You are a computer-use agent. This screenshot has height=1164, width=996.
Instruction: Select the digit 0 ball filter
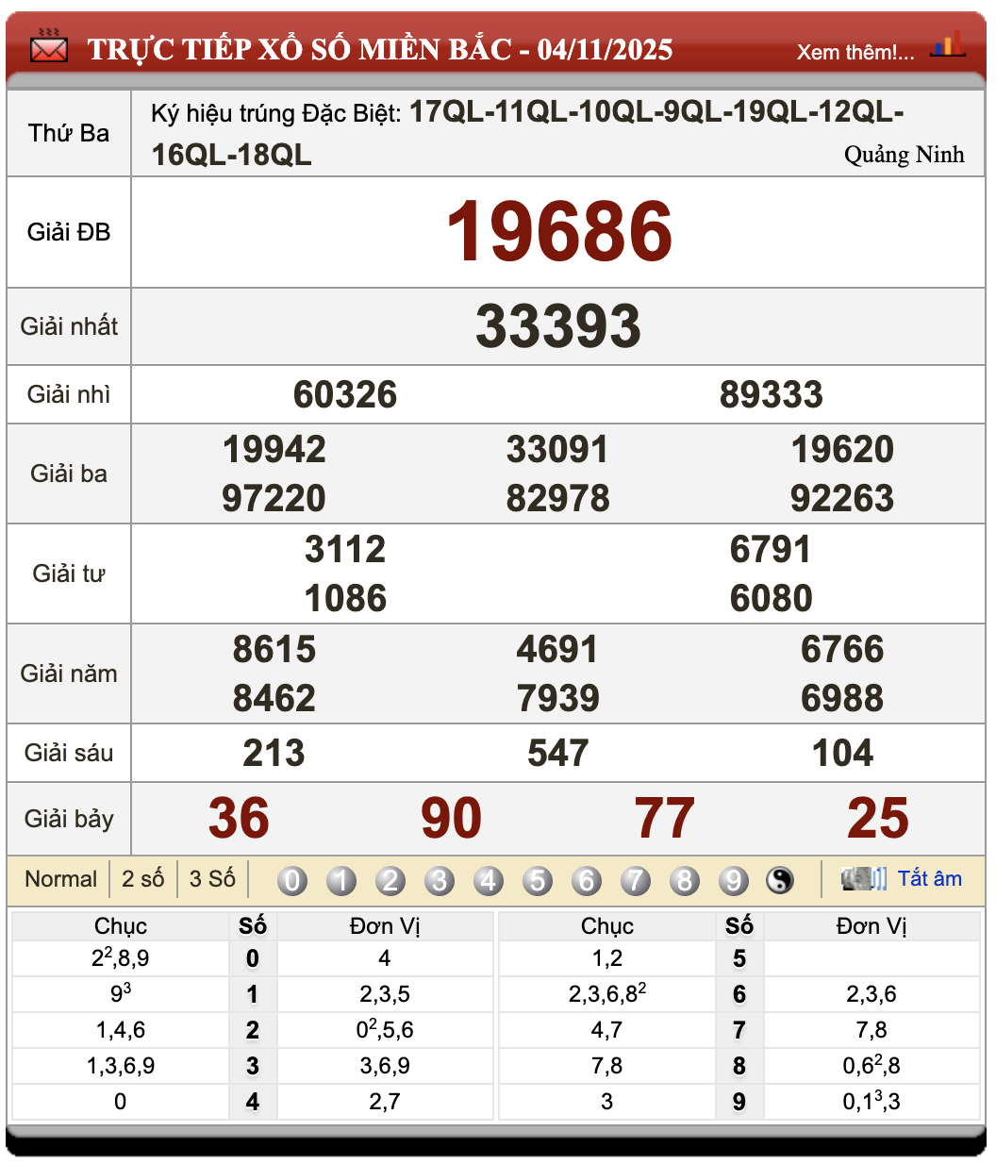pyautogui.click(x=292, y=880)
